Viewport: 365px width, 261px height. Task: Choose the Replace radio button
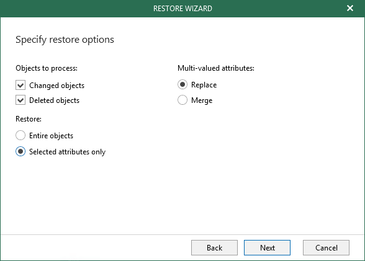[182, 84]
